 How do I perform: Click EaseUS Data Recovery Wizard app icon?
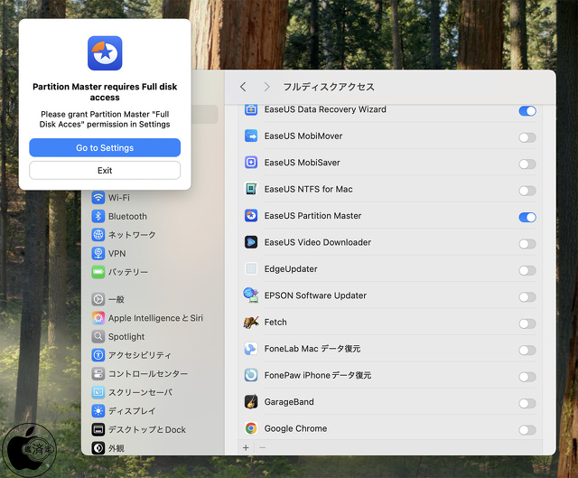[251, 109]
